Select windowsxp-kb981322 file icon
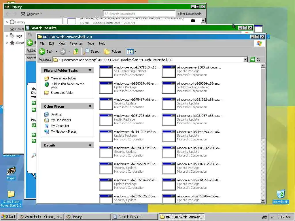The image size is (295, 221). click(169, 104)
